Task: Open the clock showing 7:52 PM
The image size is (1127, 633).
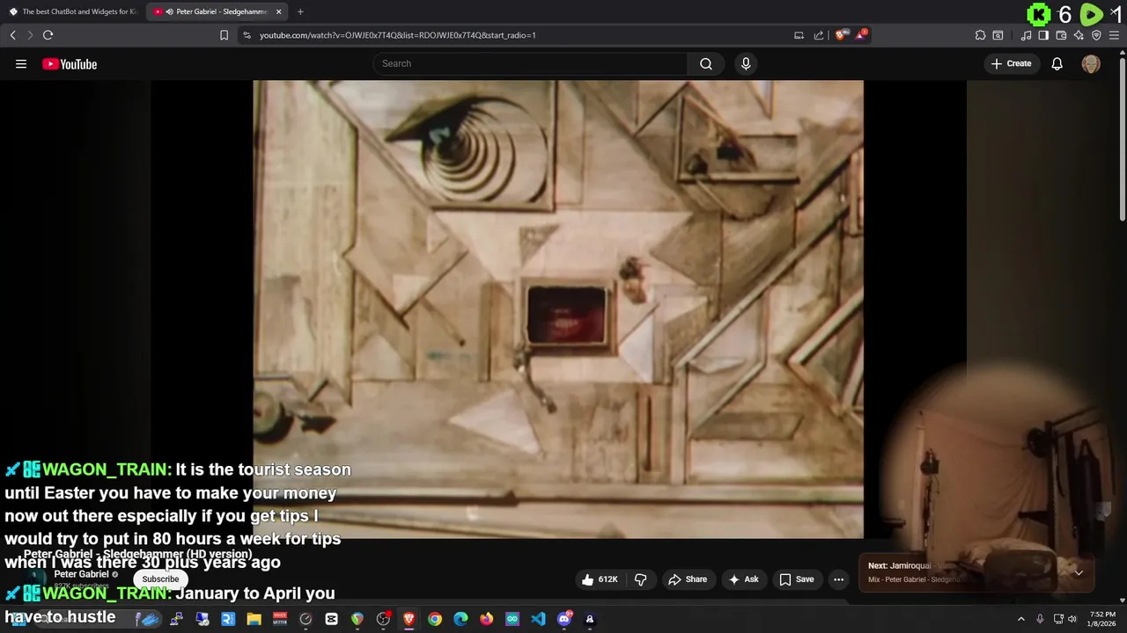Action: point(1102,619)
